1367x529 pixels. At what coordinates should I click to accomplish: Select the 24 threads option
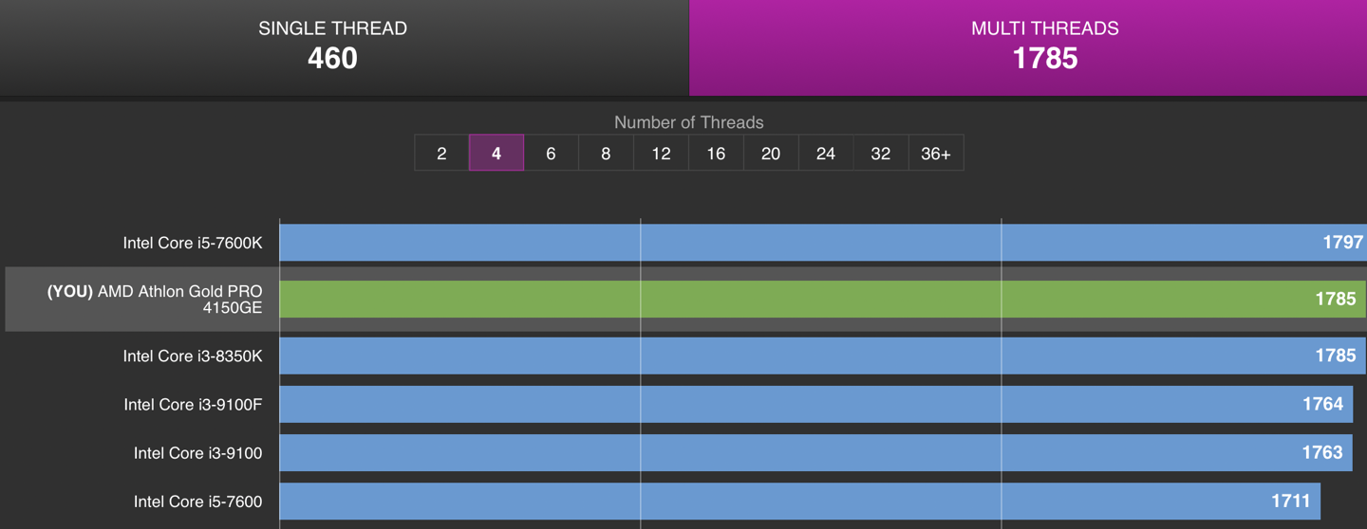[826, 154]
